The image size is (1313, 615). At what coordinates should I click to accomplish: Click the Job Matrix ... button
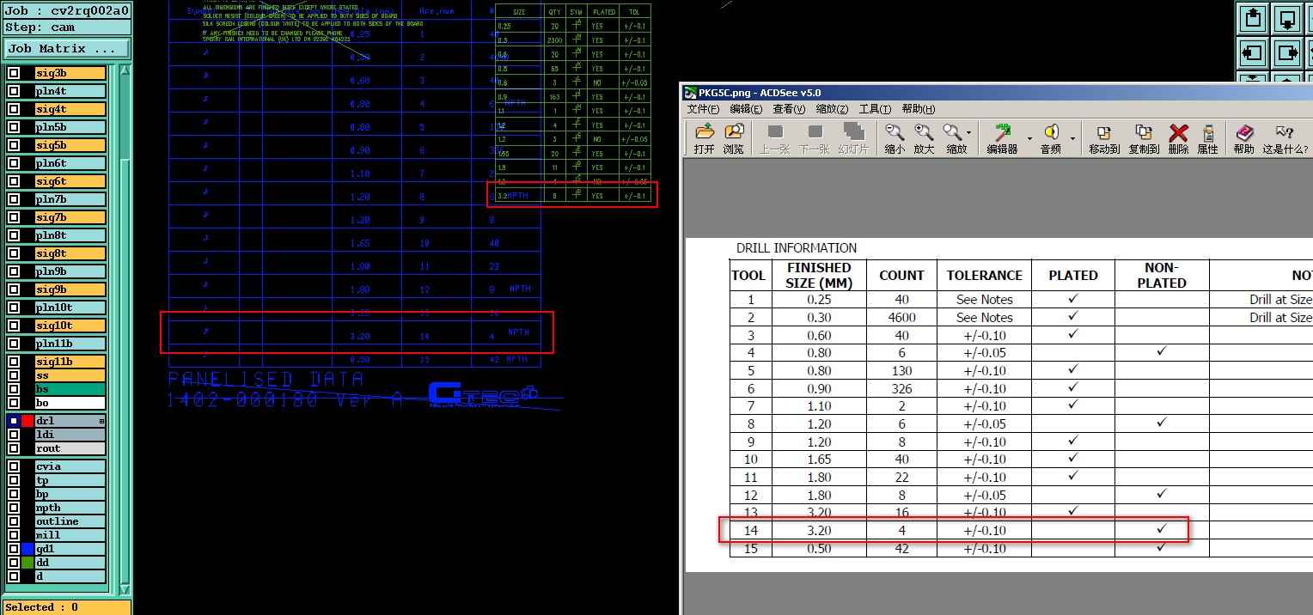(x=67, y=49)
